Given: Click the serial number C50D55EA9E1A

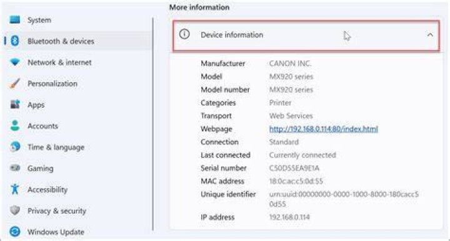Looking at the screenshot, I should [x=294, y=168].
